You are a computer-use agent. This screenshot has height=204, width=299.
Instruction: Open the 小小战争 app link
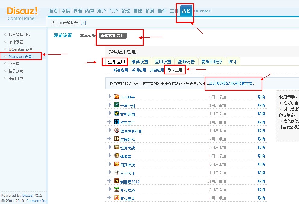pos(127,97)
